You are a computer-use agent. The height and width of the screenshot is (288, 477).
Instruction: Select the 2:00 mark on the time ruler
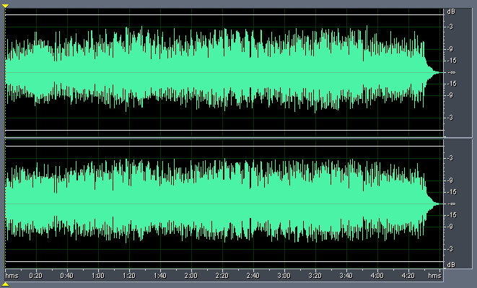[x=191, y=276]
